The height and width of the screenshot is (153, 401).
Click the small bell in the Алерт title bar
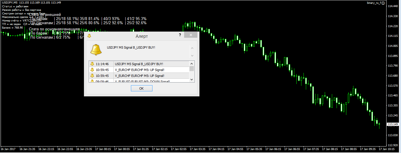[89, 36]
